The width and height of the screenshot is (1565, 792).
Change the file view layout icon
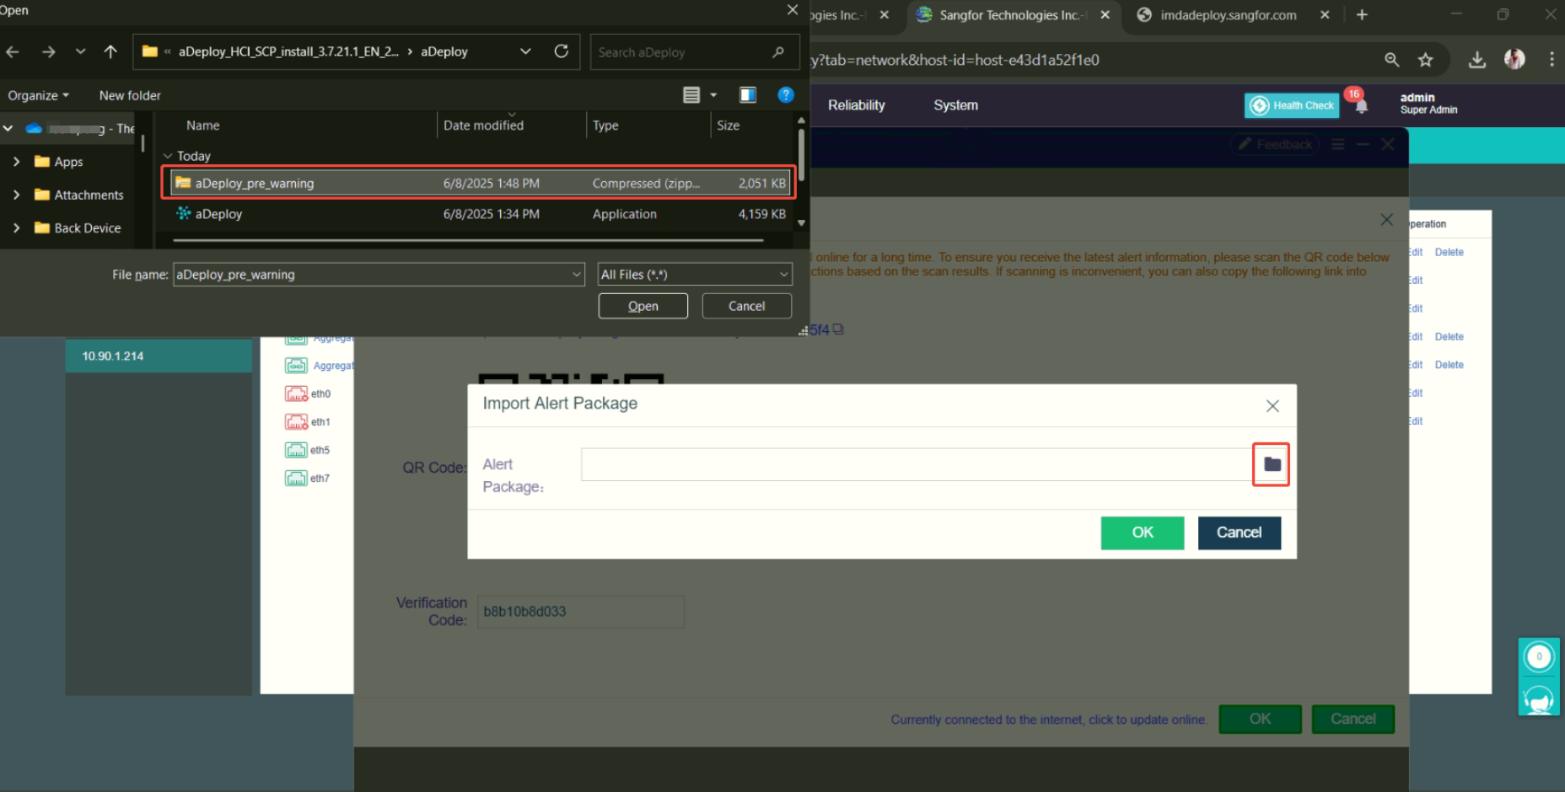(691, 95)
